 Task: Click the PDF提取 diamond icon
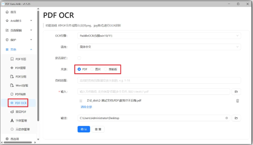point(12,68)
